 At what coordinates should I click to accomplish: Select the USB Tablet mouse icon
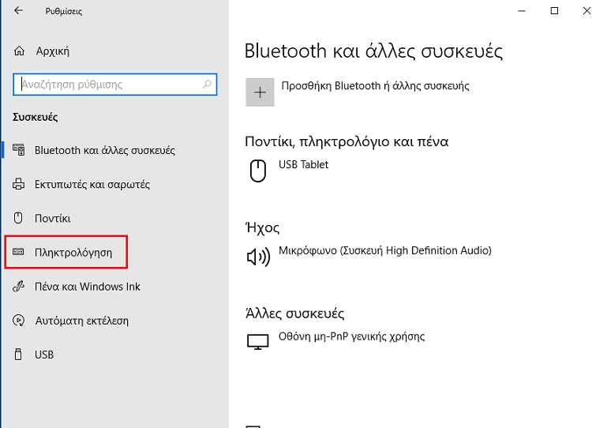click(x=258, y=171)
